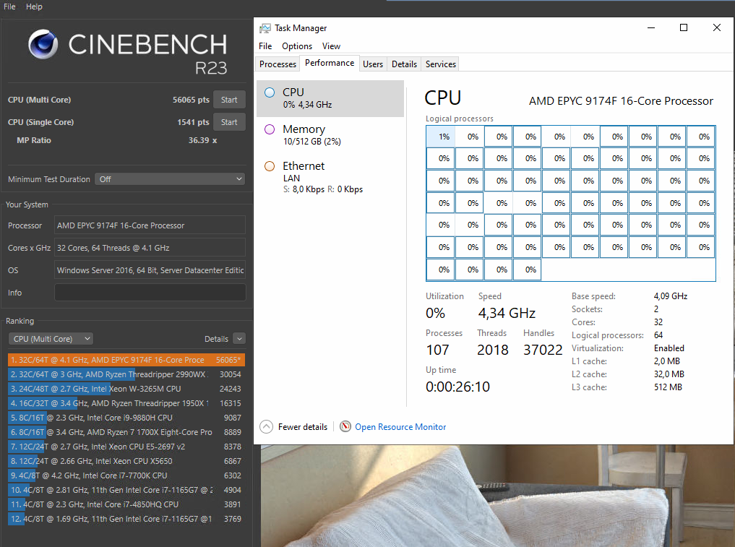Expand the Details dropdown in the Ranking section
The image size is (735, 547).
238,338
